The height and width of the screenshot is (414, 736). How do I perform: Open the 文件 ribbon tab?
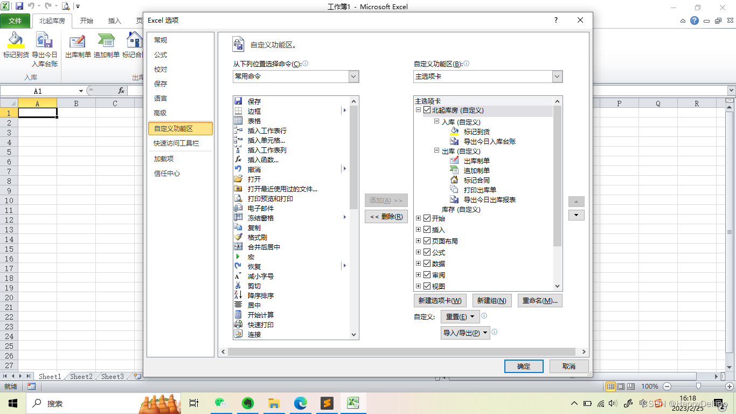[15, 21]
